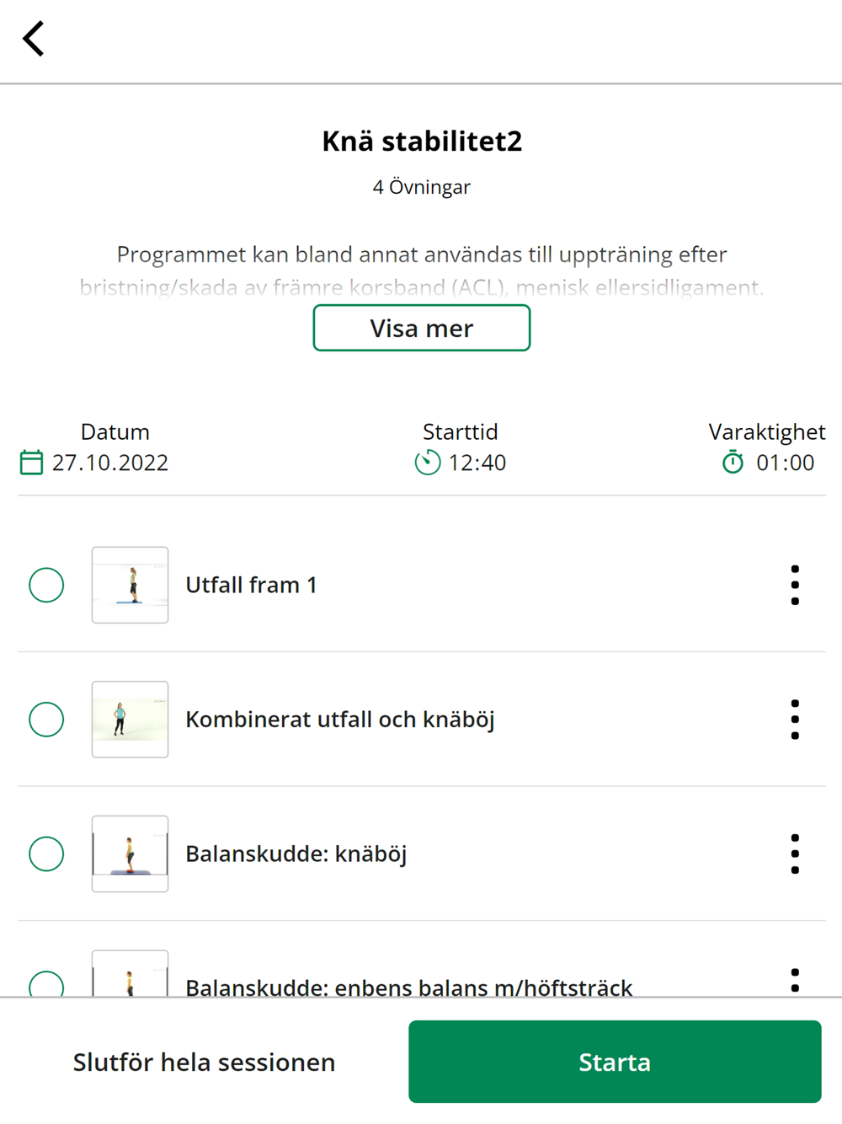
Task: Change the duration value 01:00
Action: [786, 463]
